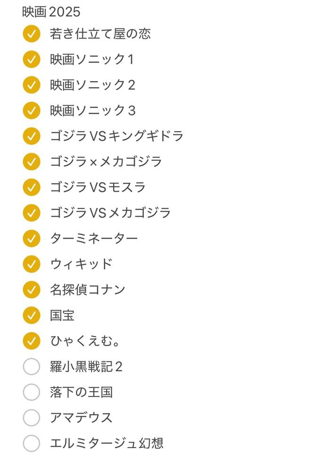
Task: Toggle the ひゃくえむ。 checkmark
Action: click(x=31, y=341)
